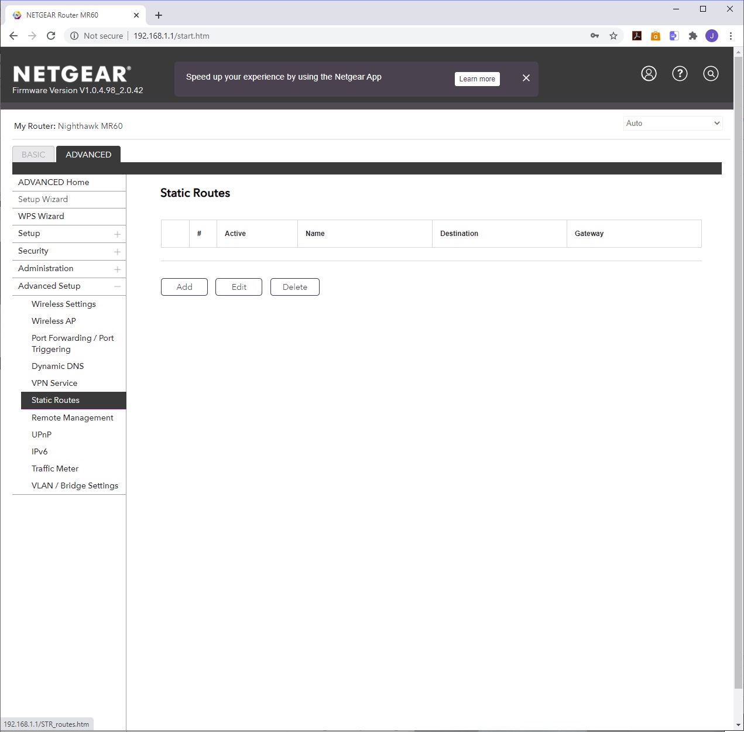Open the Chrome three-dot menu
The image size is (744, 732).
731,36
